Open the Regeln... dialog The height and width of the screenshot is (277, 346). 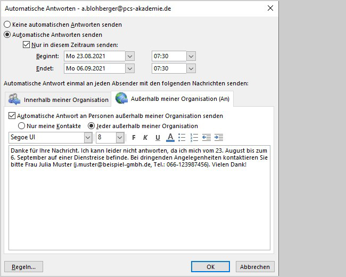pyautogui.click(x=23, y=267)
